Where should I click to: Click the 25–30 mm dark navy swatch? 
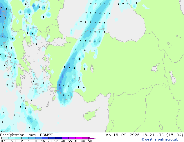59,138
